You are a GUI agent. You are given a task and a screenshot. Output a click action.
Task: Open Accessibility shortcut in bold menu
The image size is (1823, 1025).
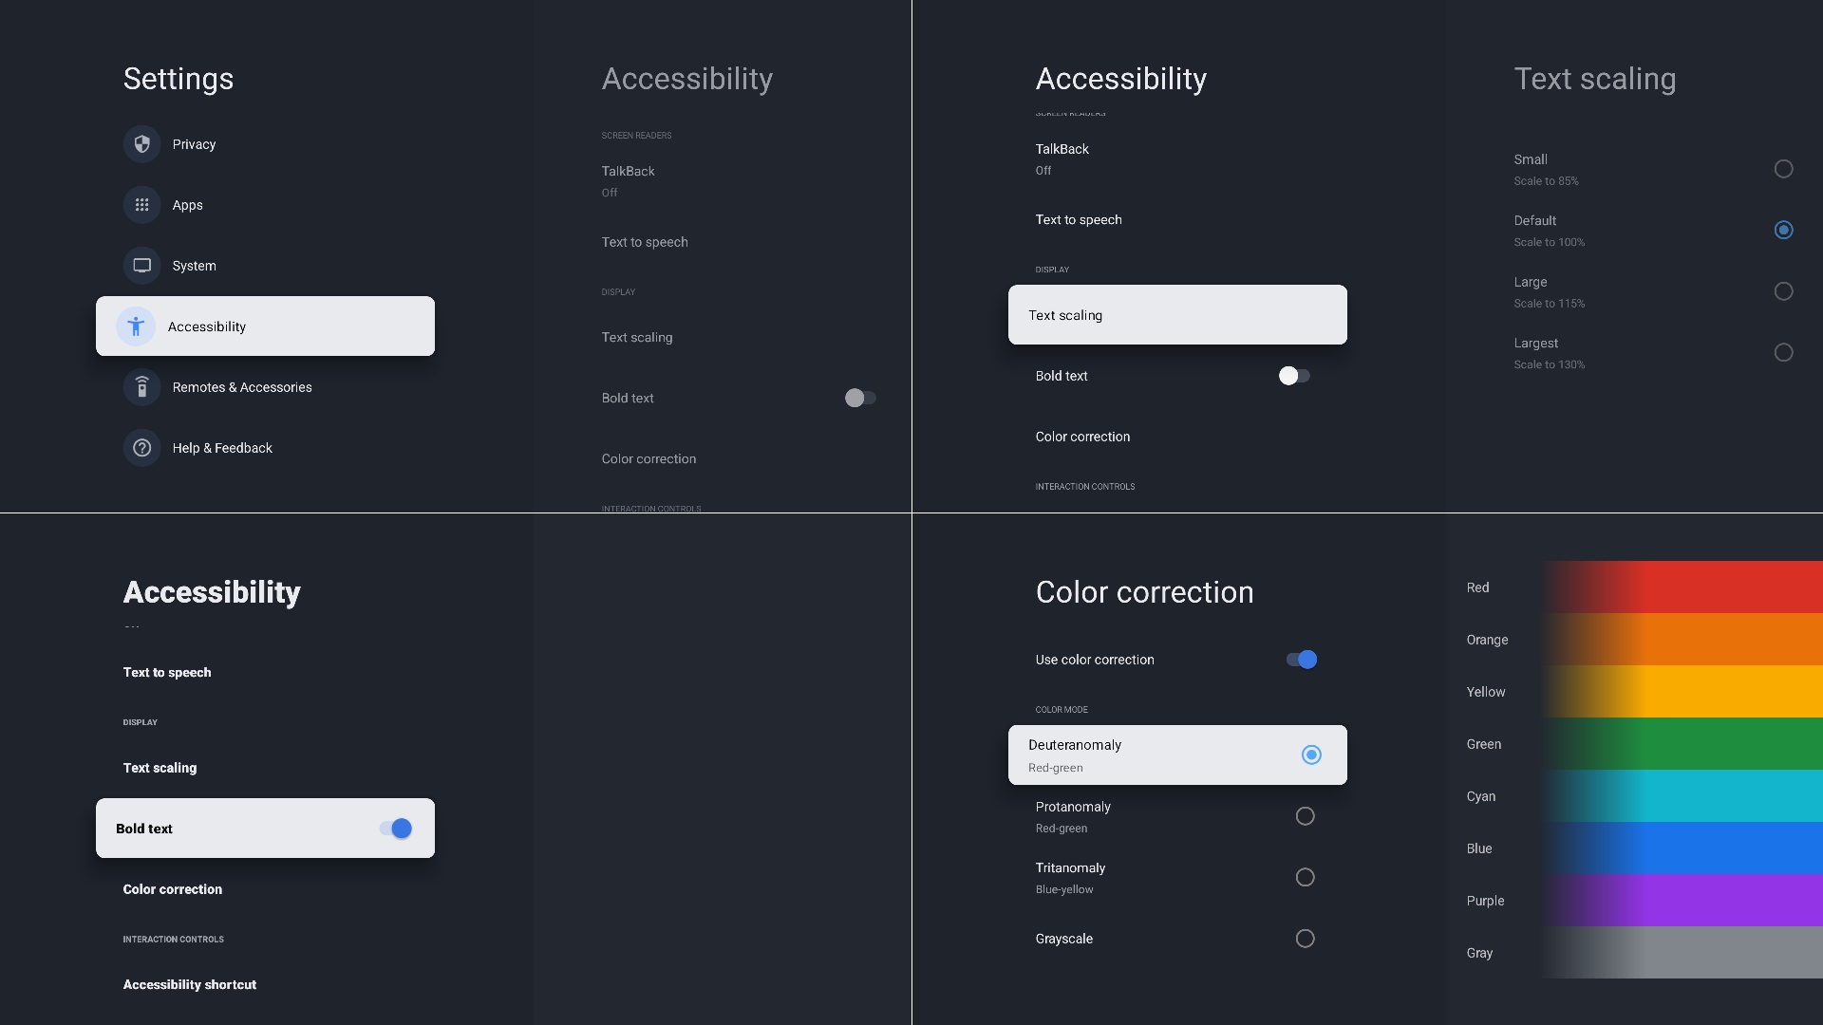click(x=190, y=984)
